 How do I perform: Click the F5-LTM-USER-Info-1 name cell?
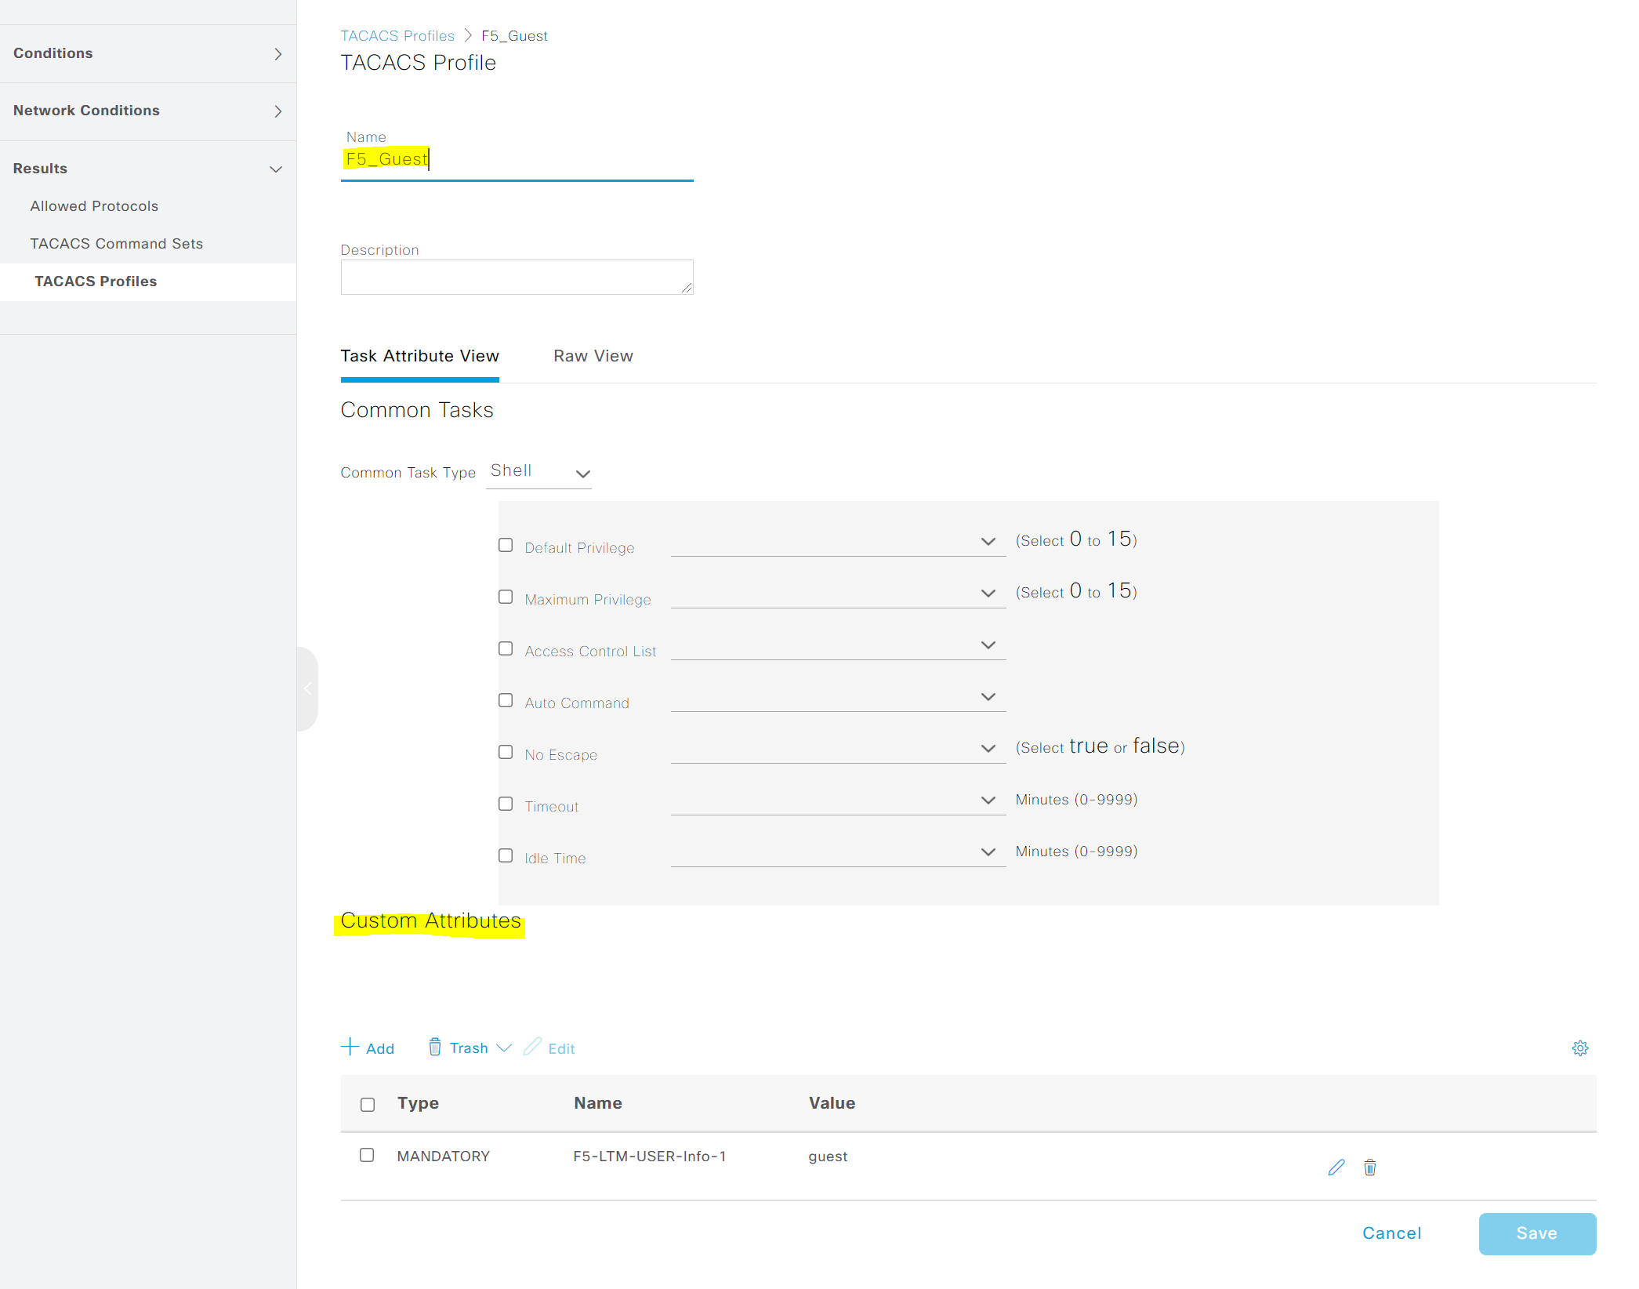click(x=649, y=1156)
